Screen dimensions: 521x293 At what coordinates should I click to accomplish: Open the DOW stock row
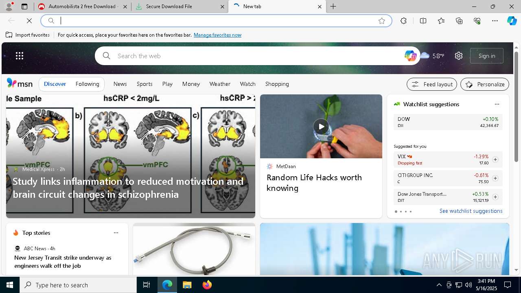pyautogui.click(x=448, y=122)
